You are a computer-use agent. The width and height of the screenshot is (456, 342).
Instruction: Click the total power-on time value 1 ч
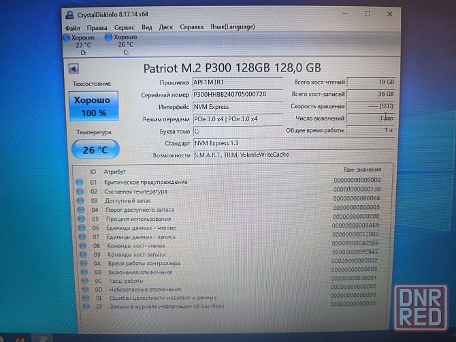(x=370, y=130)
